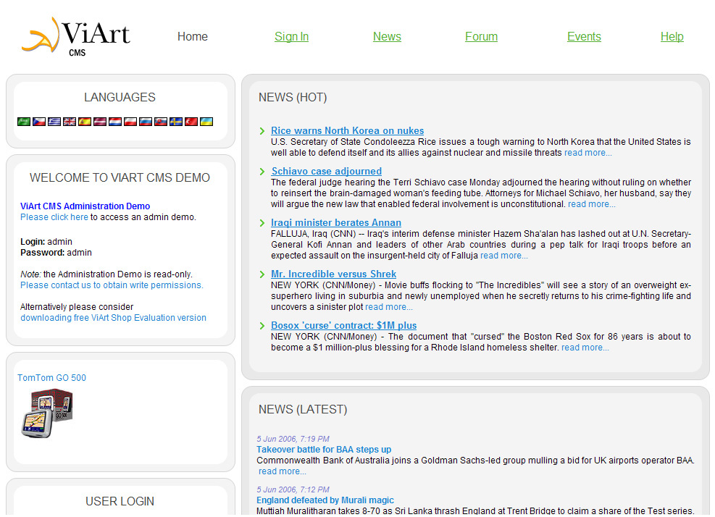Select the United Kingdom flag
Image resolution: width=715 pixels, height=517 pixels.
[x=70, y=122]
